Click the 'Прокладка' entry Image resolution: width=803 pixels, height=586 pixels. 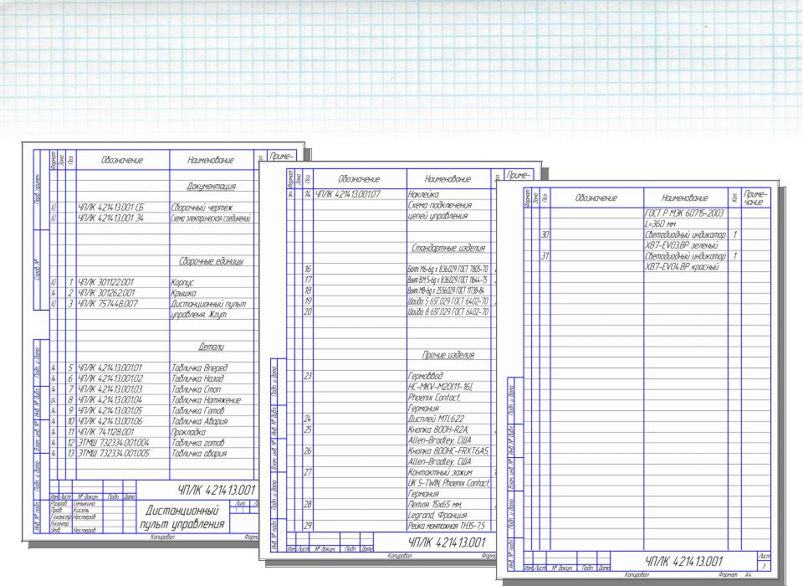click(x=188, y=432)
